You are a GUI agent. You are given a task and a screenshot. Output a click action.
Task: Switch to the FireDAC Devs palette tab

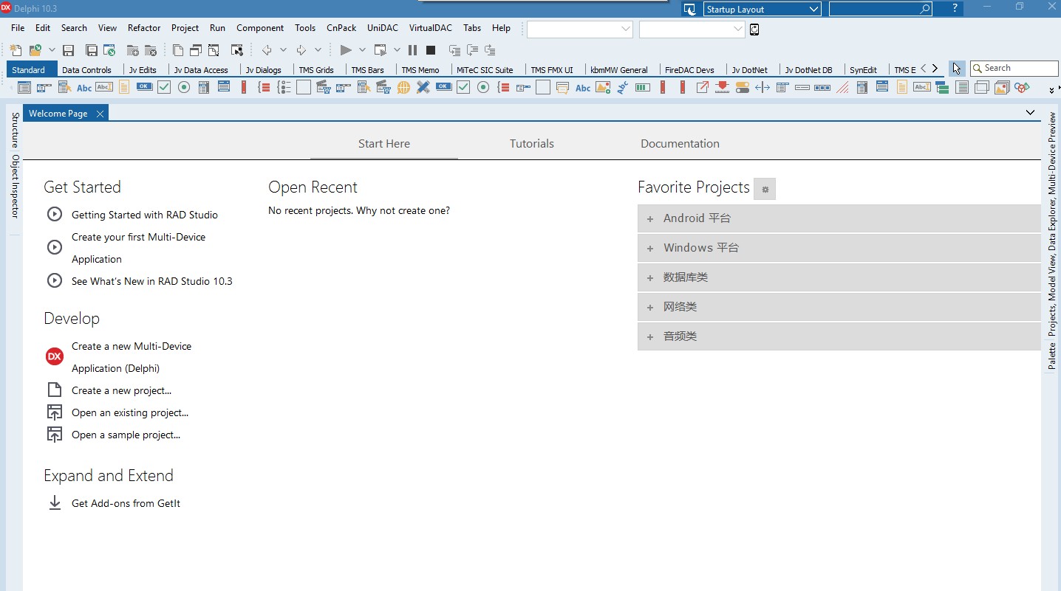pos(689,70)
